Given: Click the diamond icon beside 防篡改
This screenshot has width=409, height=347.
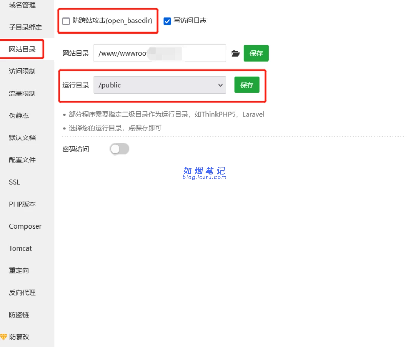Looking at the screenshot, I should click(x=3, y=337).
